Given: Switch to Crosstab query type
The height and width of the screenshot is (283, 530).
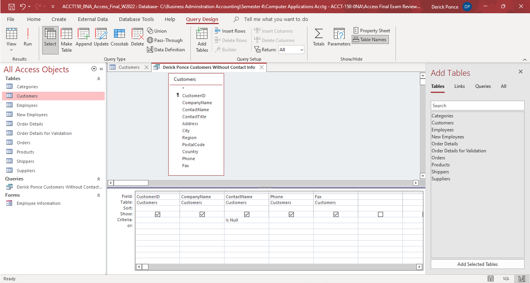Looking at the screenshot, I should (119, 37).
